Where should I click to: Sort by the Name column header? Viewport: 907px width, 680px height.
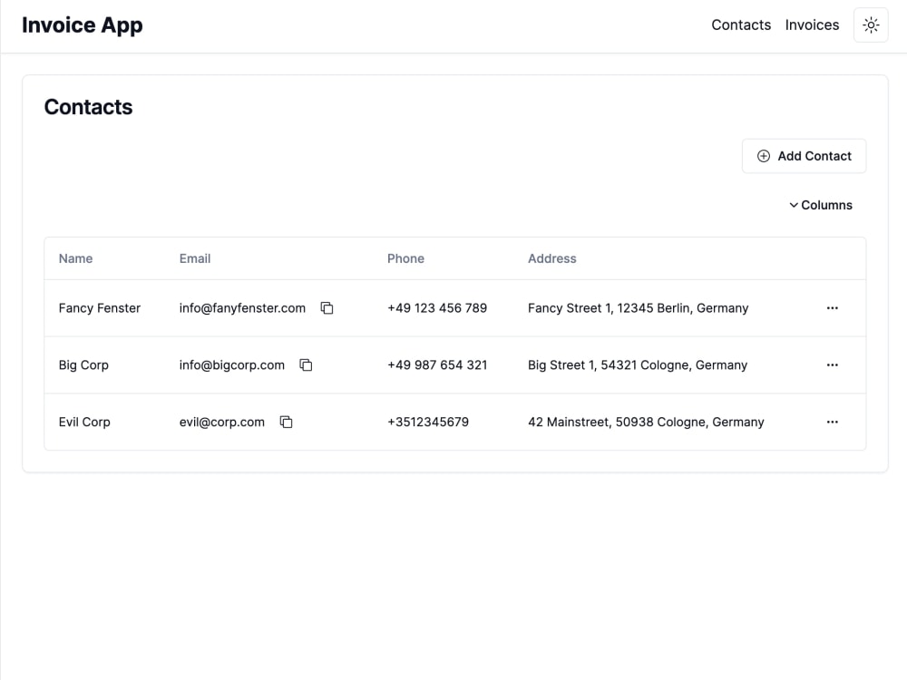pyautogui.click(x=75, y=258)
